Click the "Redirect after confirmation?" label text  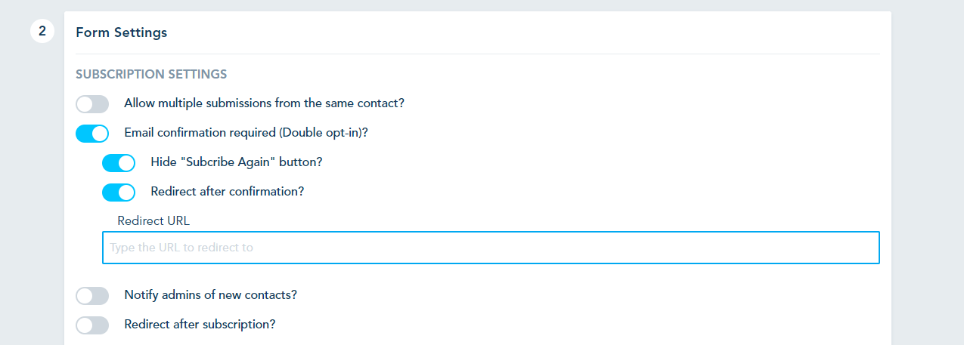227,192
